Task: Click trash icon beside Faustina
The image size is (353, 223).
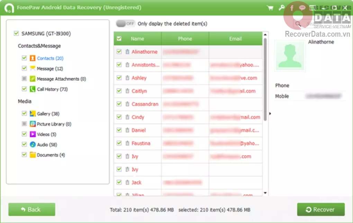Action: (127, 143)
